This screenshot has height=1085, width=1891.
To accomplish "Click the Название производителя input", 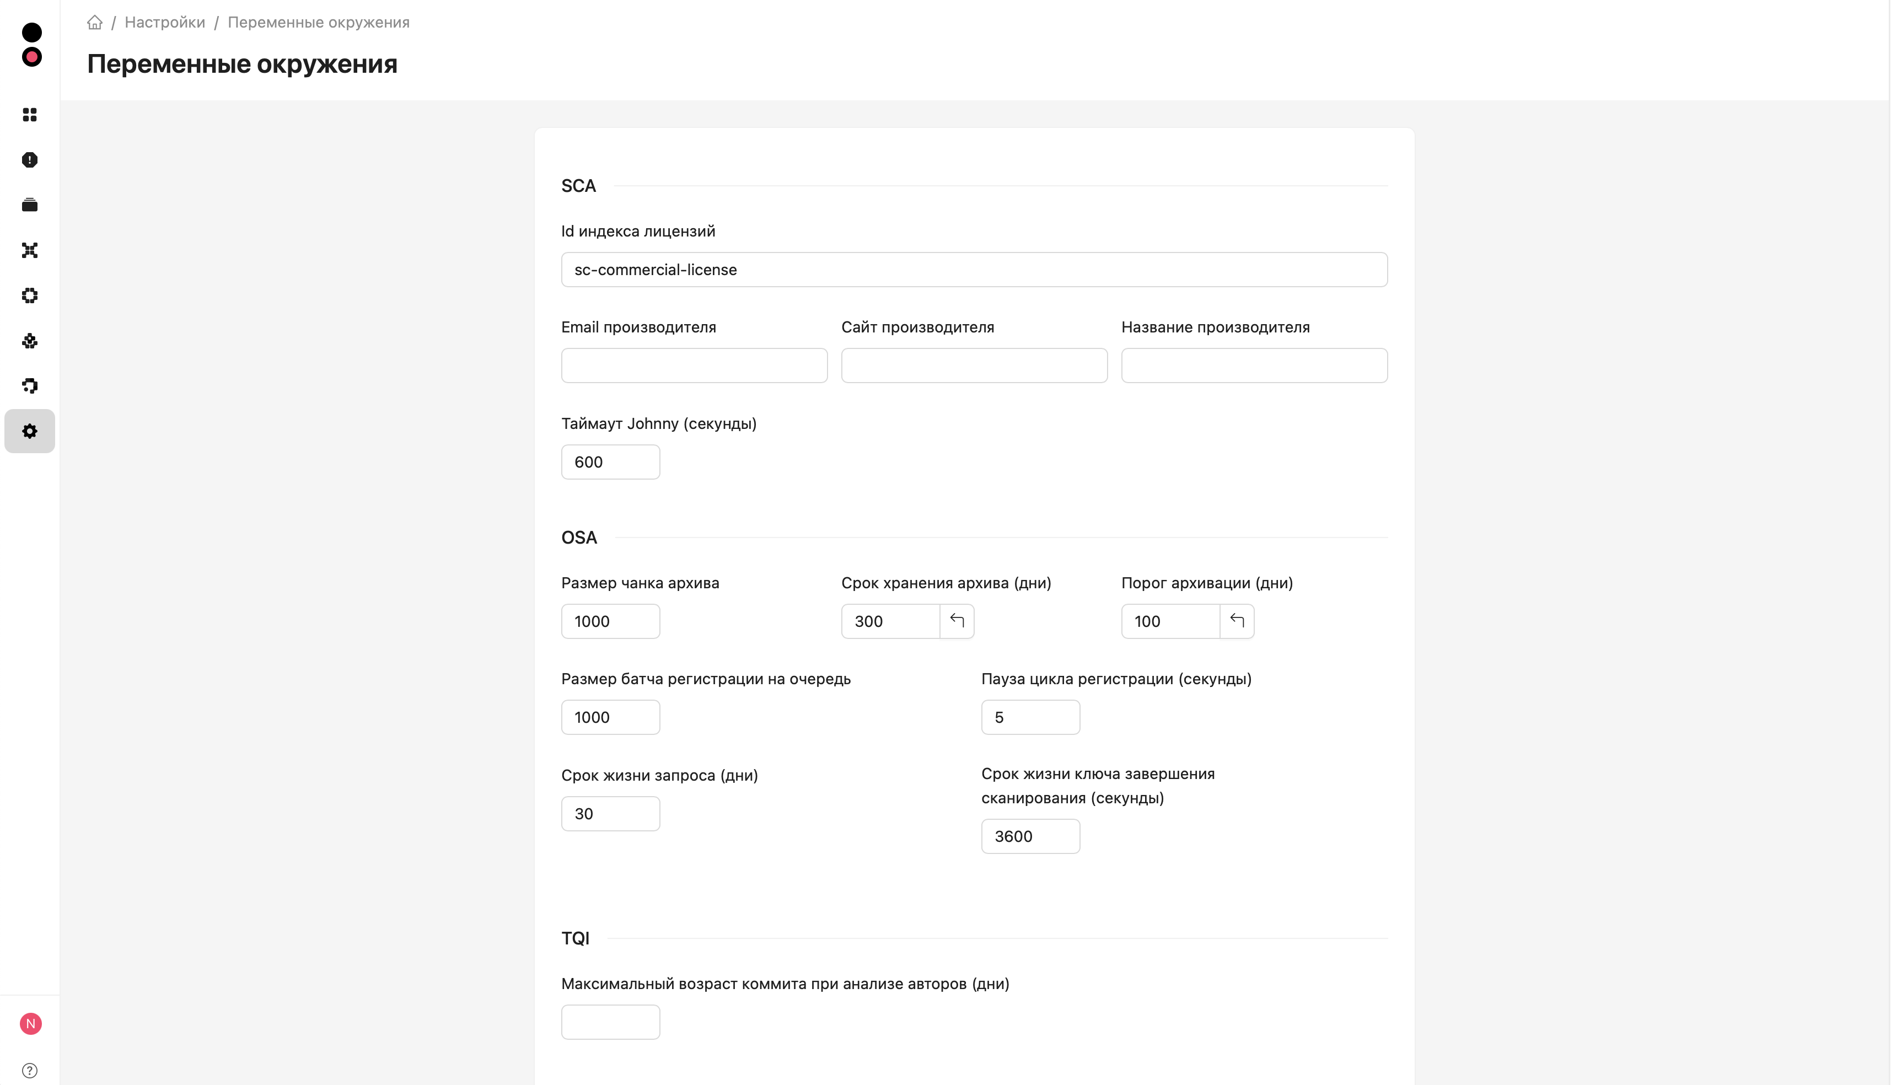I will [x=1254, y=366].
